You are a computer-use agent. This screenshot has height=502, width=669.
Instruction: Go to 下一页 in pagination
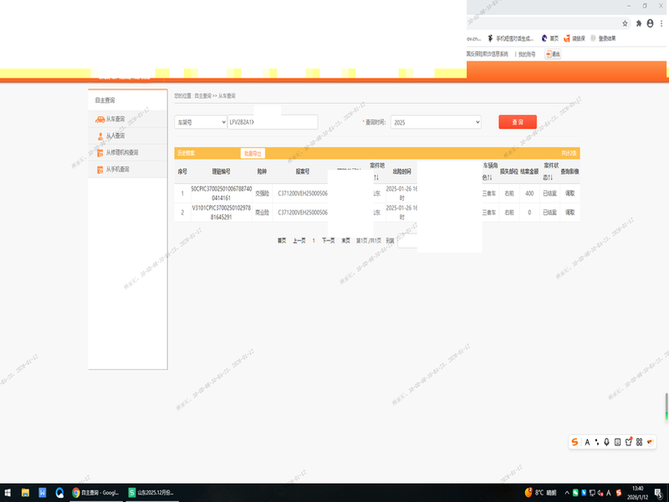point(329,240)
